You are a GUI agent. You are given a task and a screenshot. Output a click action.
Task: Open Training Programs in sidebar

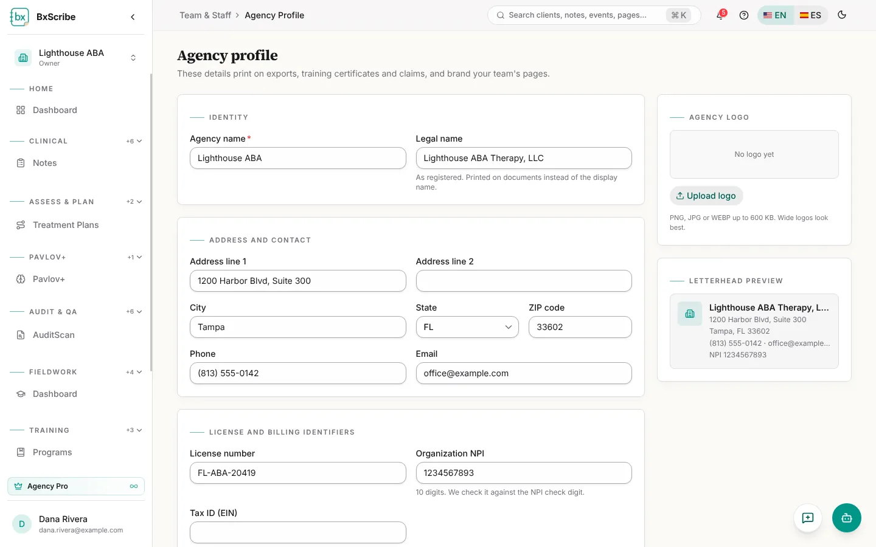tap(76, 452)
